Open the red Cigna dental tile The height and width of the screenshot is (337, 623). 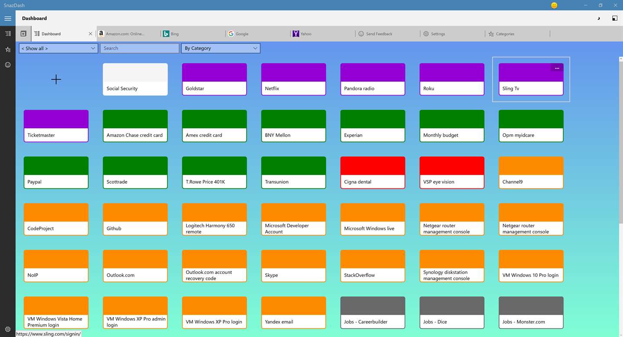click(x=373, y=173)
